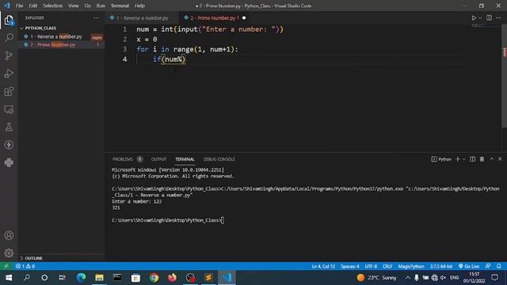Open the errors and warnings status indicator
Image resolution: width=507 pixels, height=285 pixels.
click(x=25, y=266)
